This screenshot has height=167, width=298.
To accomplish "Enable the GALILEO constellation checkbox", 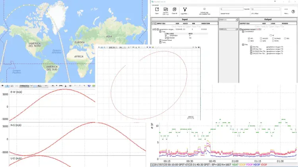I will click(261, 38).
